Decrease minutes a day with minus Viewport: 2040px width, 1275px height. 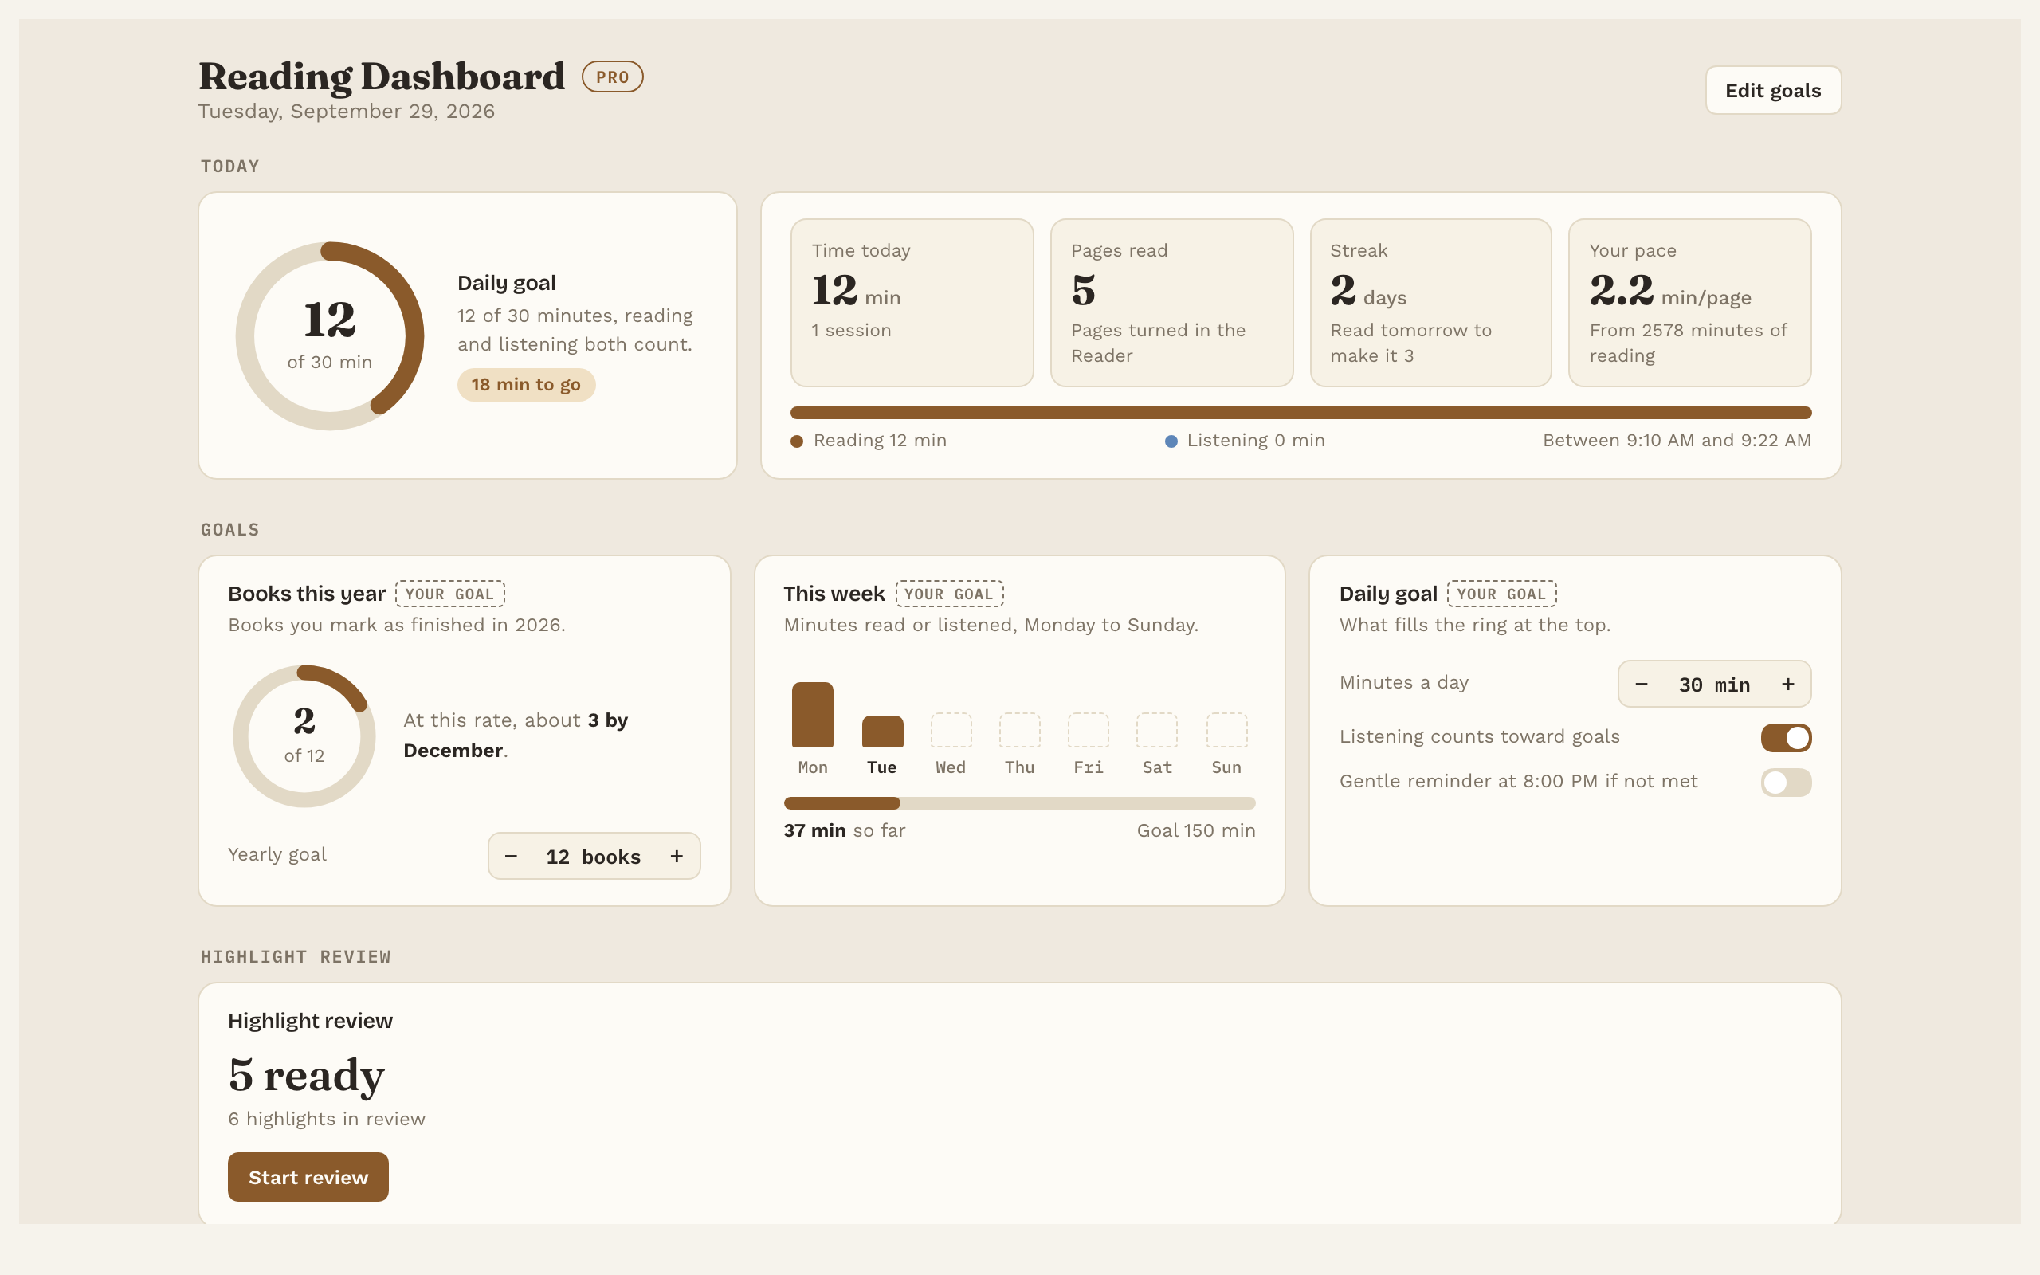(1642, 684)
